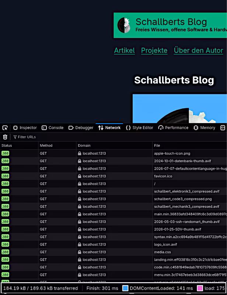This screenshot has height=295, width=227.
Task: Activate the element picker icon
Action: coord(5,128)
